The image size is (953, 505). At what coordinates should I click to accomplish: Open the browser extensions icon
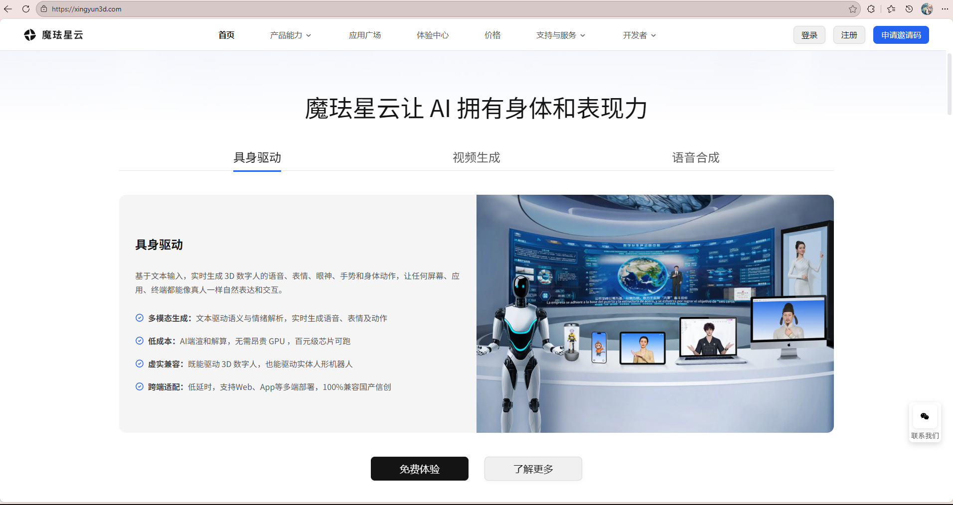(x=872, y=8)
